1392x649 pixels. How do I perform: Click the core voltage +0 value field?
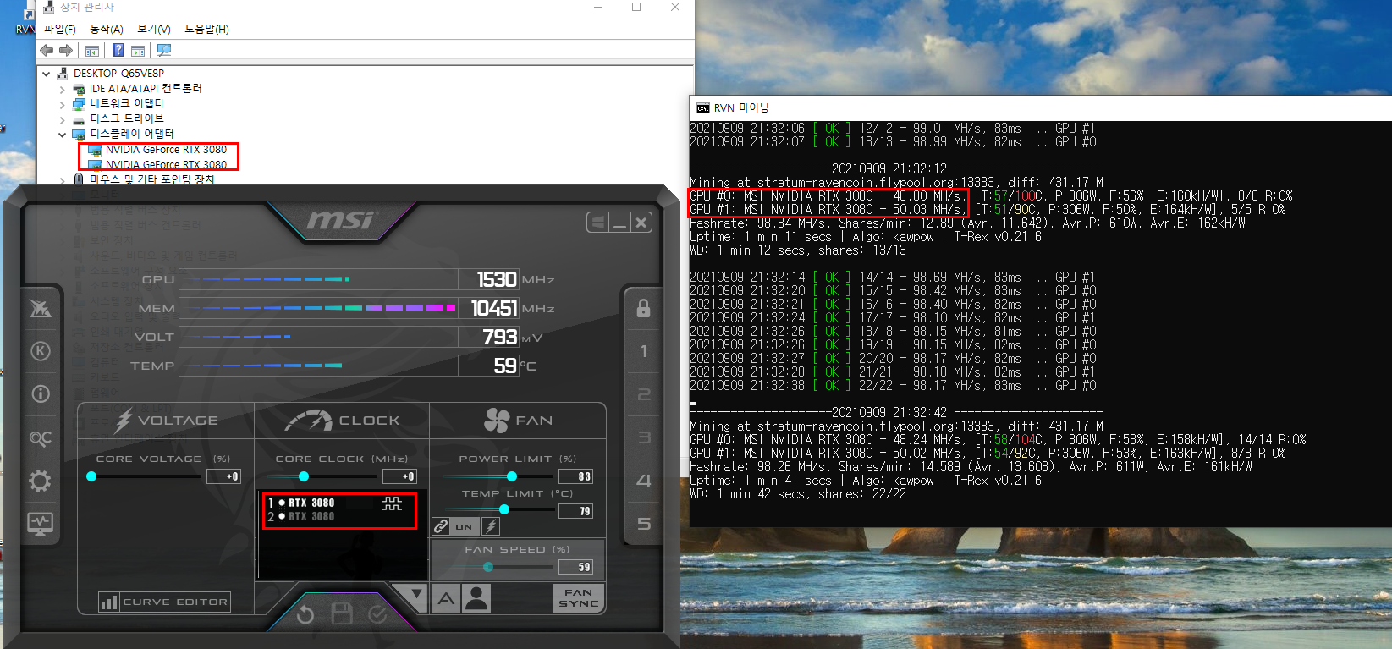point(224,476)
